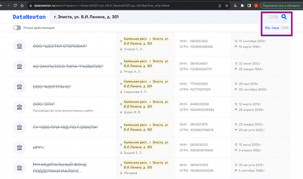
Task: Open the extensions puzzle icon
Action: [x=242, y=6]
